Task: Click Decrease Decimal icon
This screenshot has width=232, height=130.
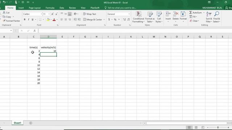Action: pos(128,19)
